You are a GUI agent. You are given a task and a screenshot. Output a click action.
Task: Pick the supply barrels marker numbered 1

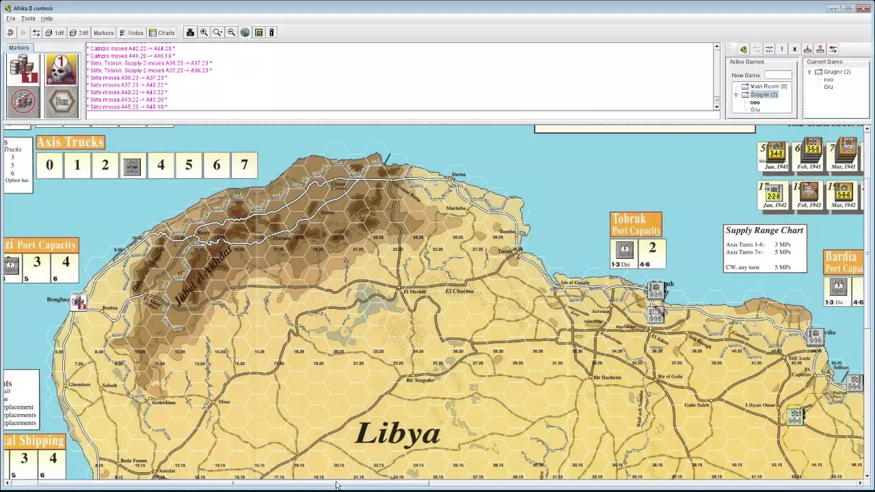tap(24, 69)
